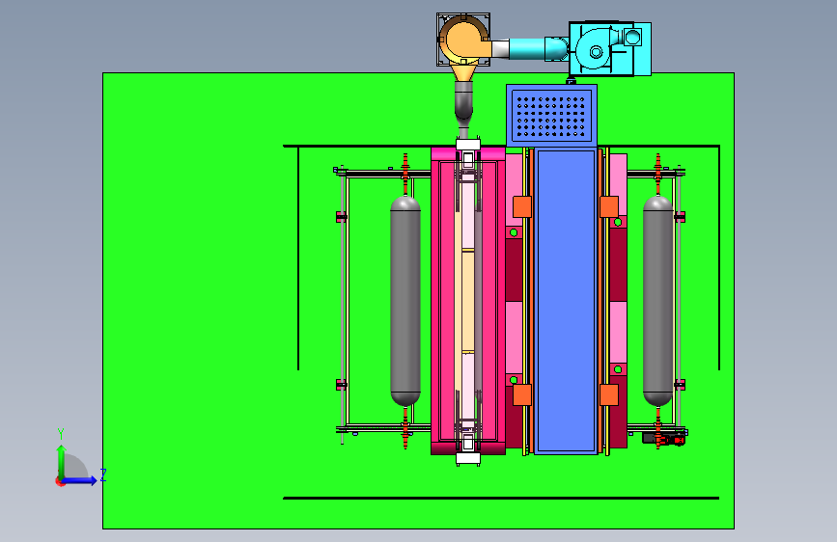Select the left gray cylindrical tank

tap(405, 302)
